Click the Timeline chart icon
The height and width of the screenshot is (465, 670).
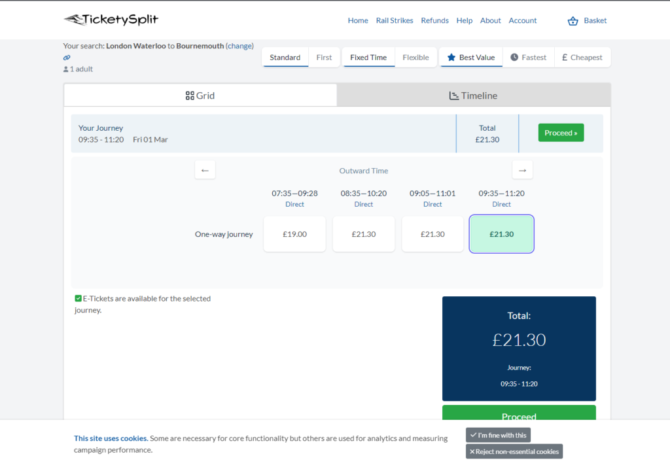tap(454, 95)
